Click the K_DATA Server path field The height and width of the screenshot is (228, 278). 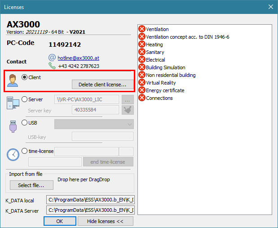[90, 210]
